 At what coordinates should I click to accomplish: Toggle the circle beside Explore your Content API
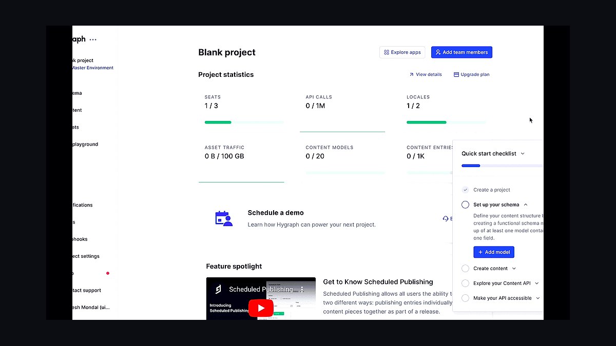(465, 283)
